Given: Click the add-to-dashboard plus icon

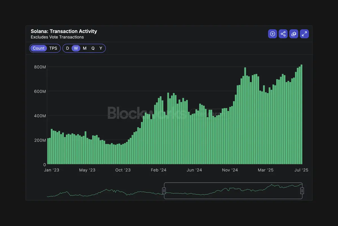Looking at the screenshot, I should 273,34.
